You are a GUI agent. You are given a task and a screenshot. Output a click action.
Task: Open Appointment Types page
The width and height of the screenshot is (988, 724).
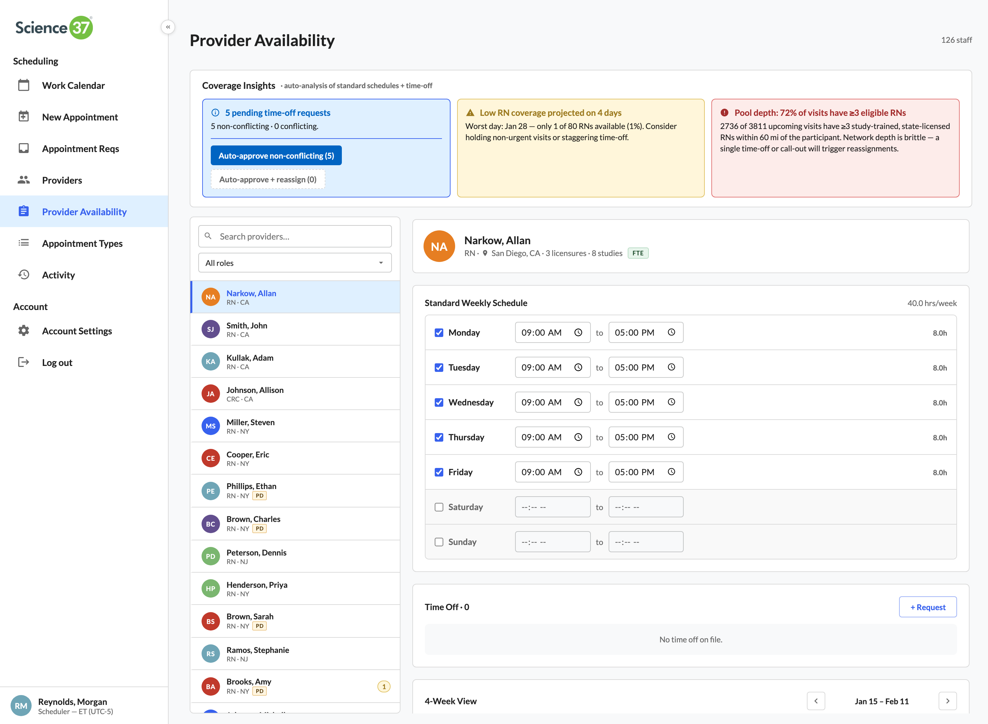point(84,243)
